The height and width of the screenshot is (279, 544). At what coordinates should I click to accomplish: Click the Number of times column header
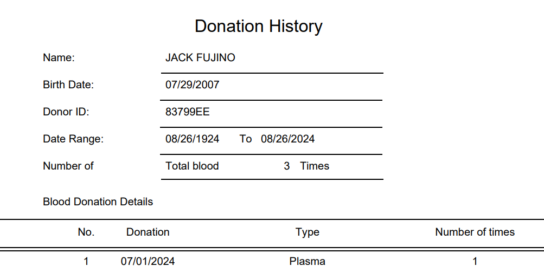[475, 232]
